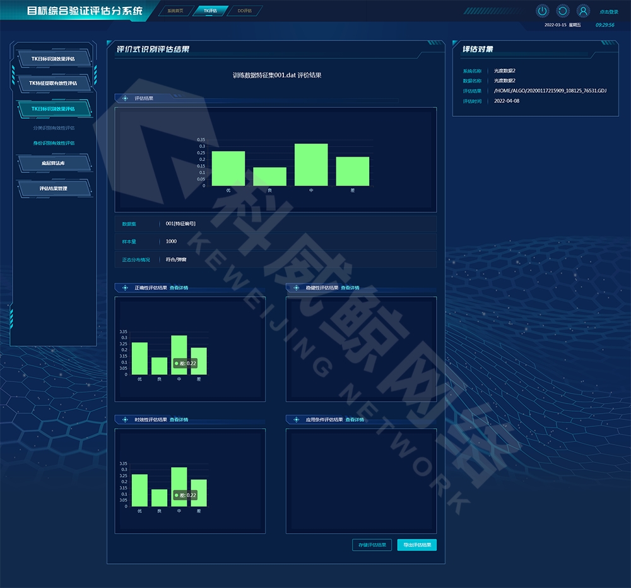Image resolution: width=631 pixels, height=588 pixels.
Task: Select the TK评估 tab
Action: point(209,11)
